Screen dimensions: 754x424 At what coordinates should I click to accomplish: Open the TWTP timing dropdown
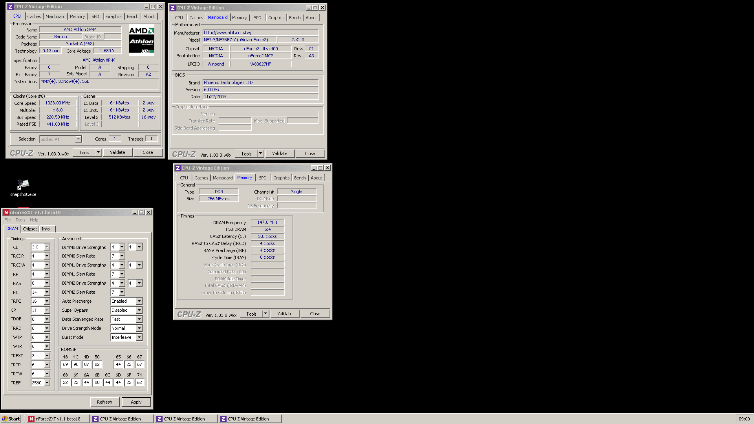point(47,337)
